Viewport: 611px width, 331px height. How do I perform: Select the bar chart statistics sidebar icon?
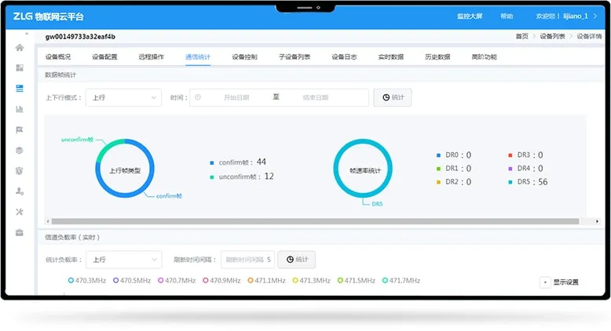tap(20, 109)
